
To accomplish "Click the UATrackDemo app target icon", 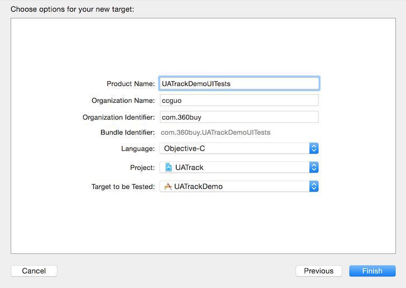I will pyautogui.click(x=168, y=186).
